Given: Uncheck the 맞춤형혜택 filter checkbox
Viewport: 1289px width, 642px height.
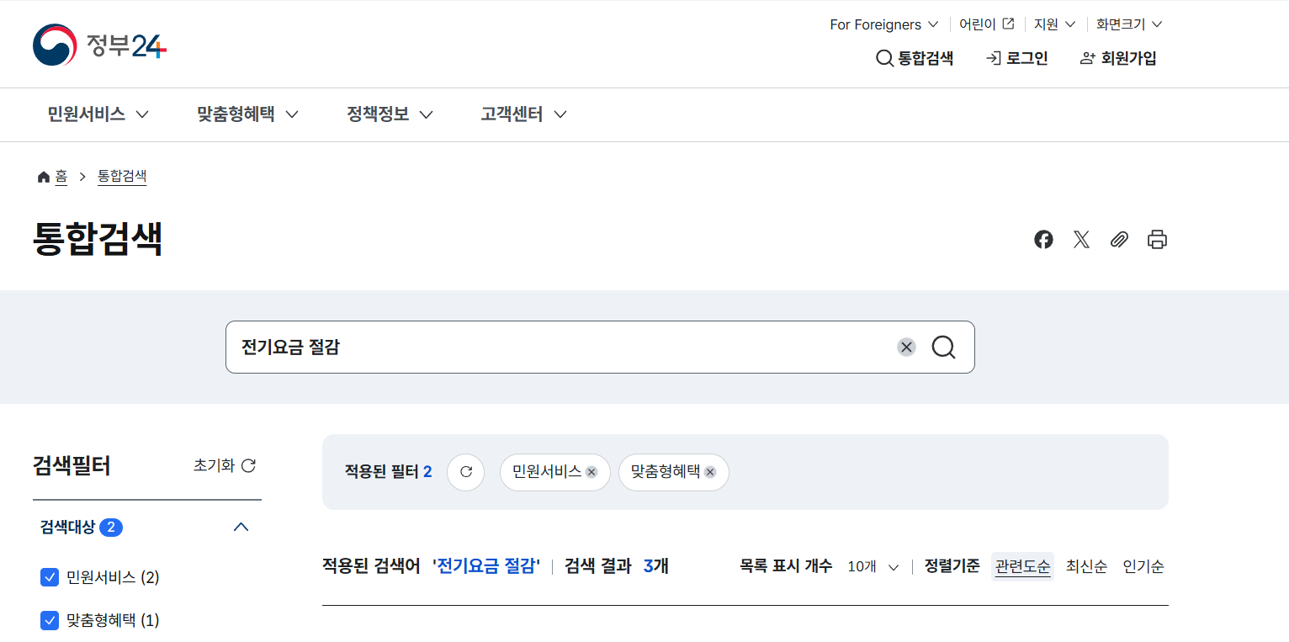Looking at the screenshot, I should pos(48,620).
